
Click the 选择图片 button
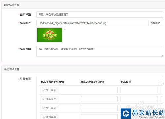(x=156, y=23)
